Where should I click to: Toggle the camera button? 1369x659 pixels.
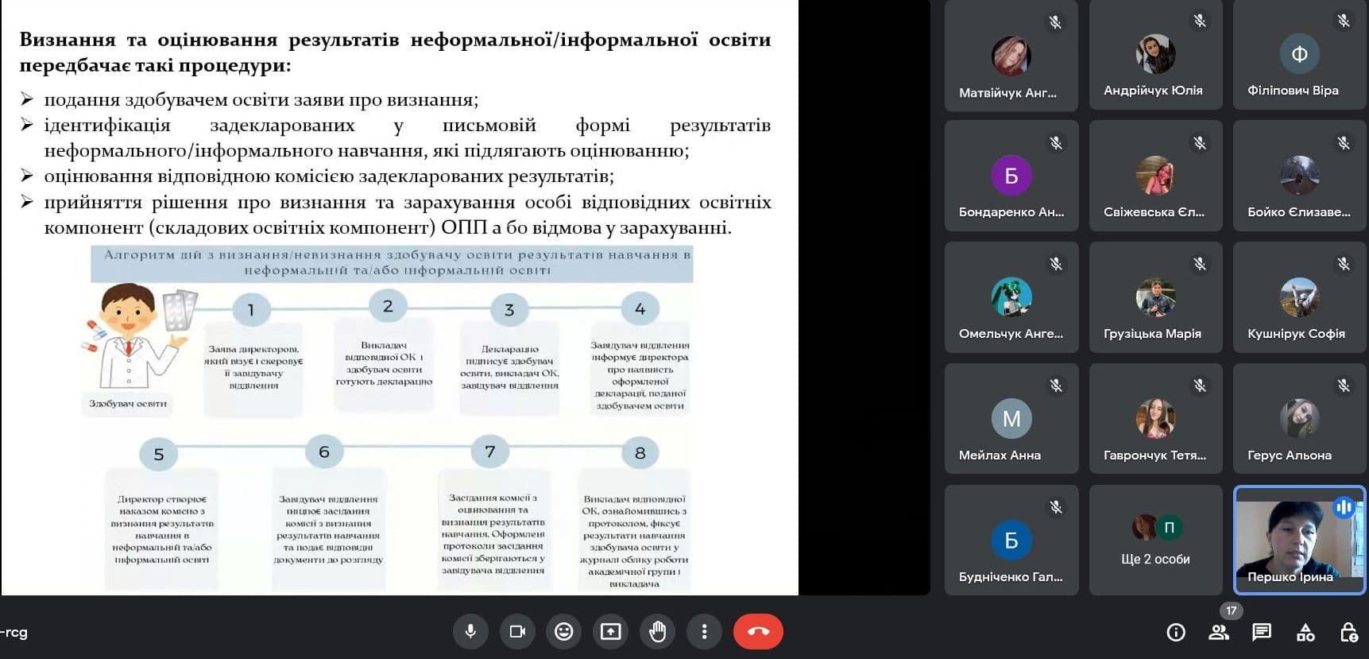click(517, 632)
